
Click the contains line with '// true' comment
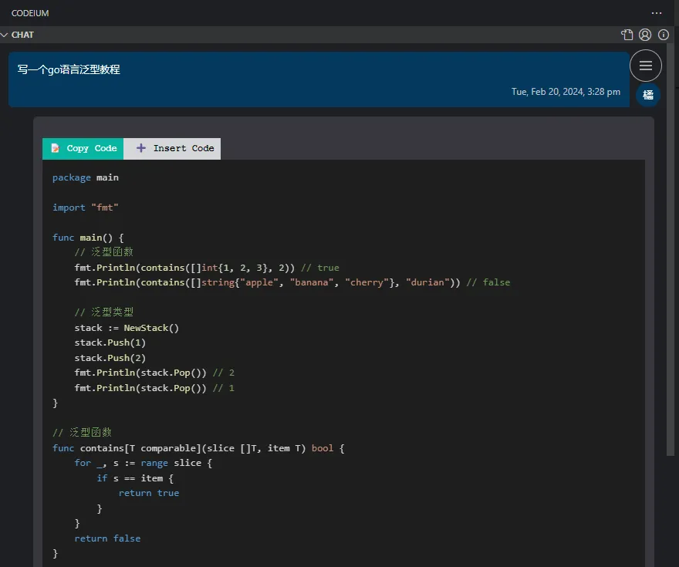[207, 268]
